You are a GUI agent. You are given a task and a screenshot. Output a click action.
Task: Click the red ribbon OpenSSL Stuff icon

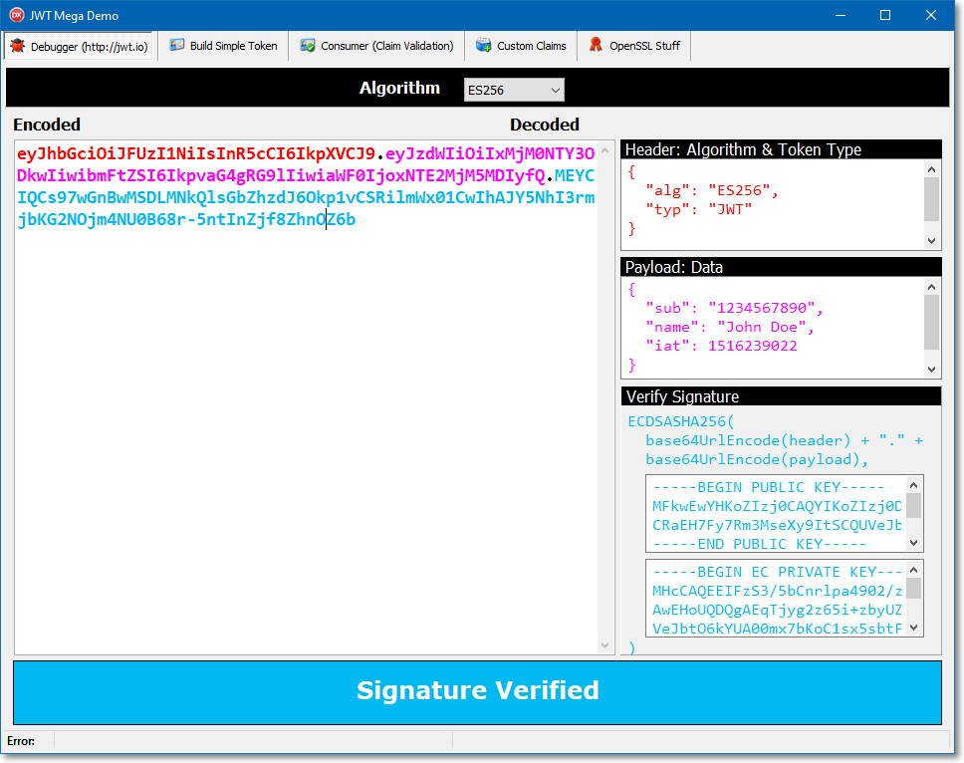pyautogui.click(x=596, y=46)
